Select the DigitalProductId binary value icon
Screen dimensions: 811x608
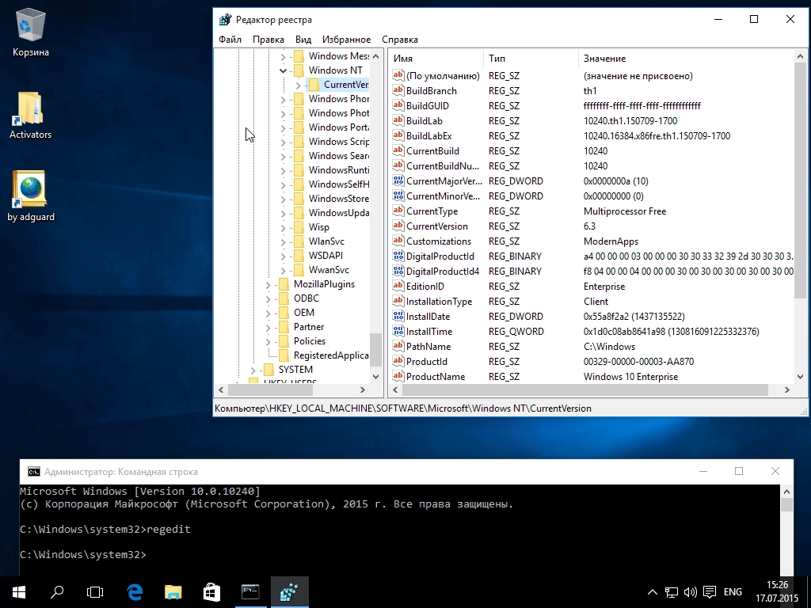[x=398, y=256]
